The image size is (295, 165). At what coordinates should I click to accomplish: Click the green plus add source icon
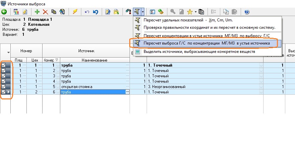pos(37,12)
